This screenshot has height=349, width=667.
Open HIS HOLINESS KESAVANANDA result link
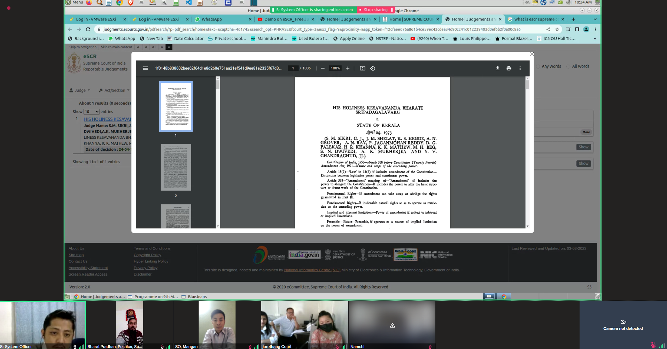coord(108,119)
